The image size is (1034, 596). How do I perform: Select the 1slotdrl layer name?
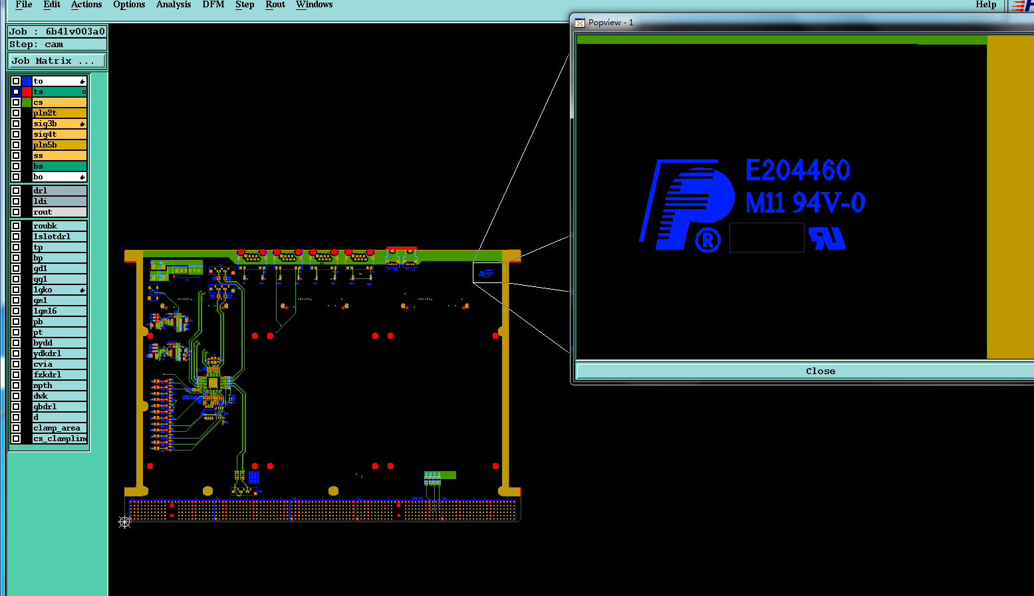click(x=60, y=237)
